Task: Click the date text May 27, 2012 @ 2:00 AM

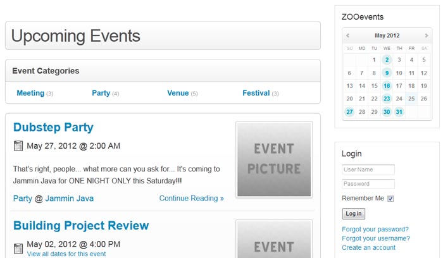Action: (73, 146)
